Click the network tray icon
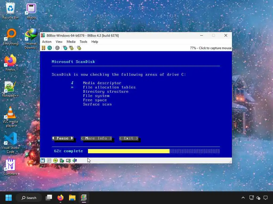This screenshot has width=273, height=204. click(252, 198)
